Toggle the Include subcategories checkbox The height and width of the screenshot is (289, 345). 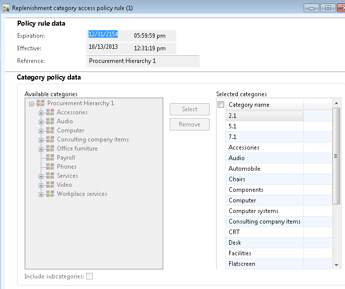(89, 276)
